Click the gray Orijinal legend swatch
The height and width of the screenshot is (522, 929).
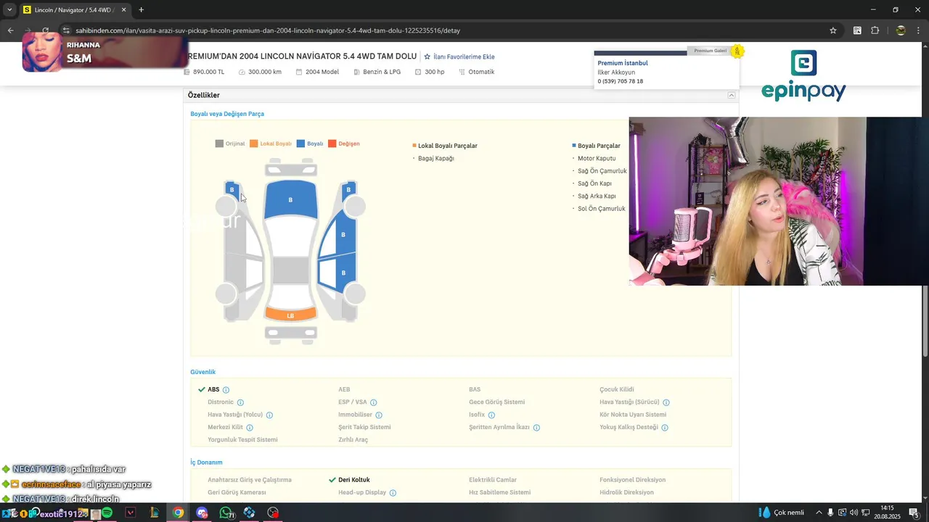(219, 144)
